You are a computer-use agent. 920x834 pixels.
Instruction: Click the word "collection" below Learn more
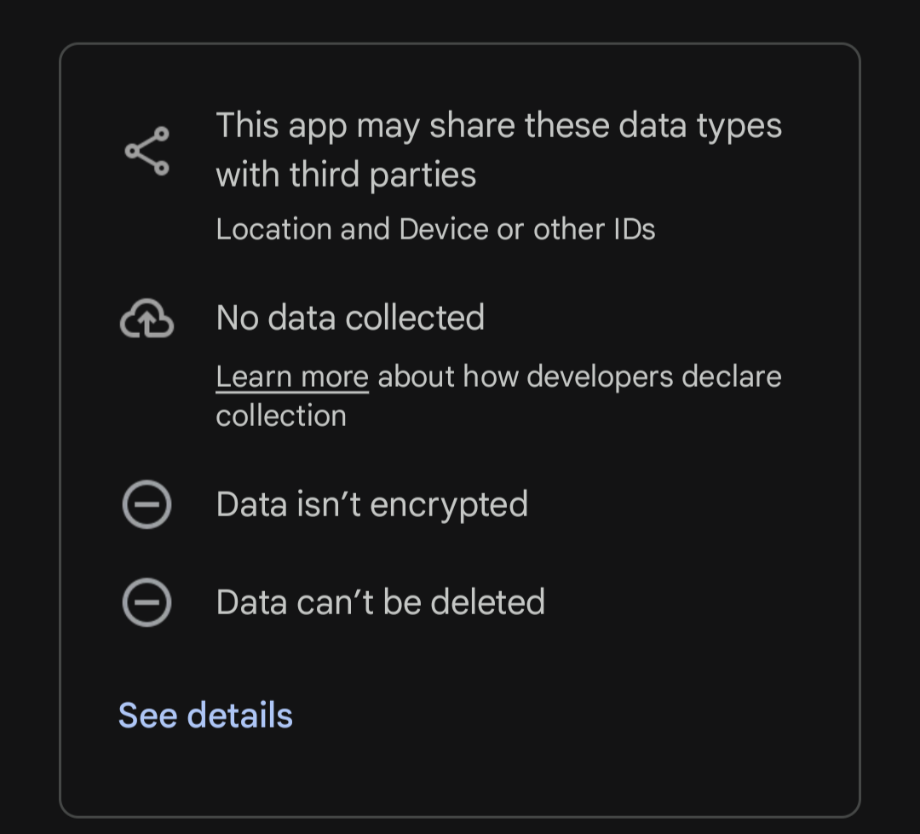[x=281, y=416]
